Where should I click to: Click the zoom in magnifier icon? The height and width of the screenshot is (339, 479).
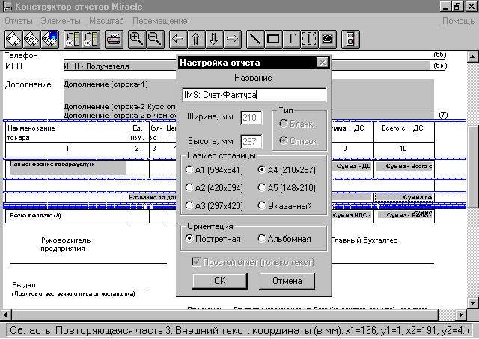point(137,38)
